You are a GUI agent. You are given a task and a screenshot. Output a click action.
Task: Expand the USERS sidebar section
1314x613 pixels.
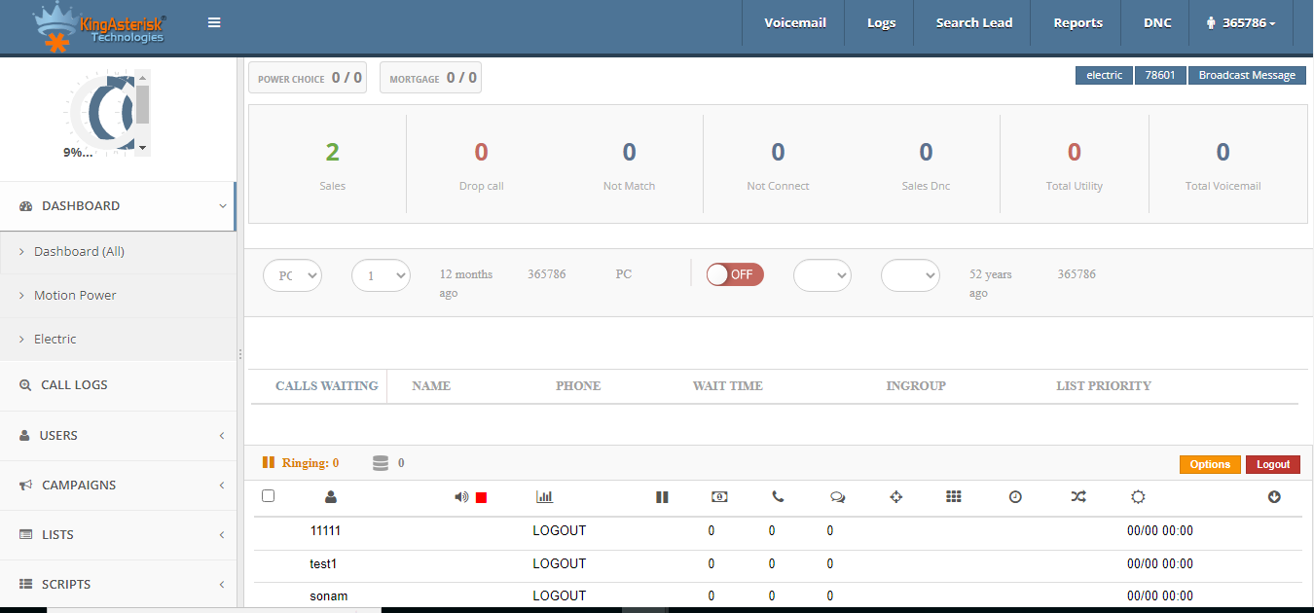58,435
